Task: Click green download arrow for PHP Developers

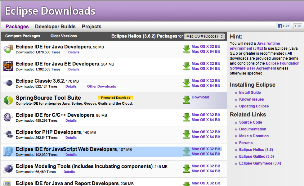Action: coord(186,134)
